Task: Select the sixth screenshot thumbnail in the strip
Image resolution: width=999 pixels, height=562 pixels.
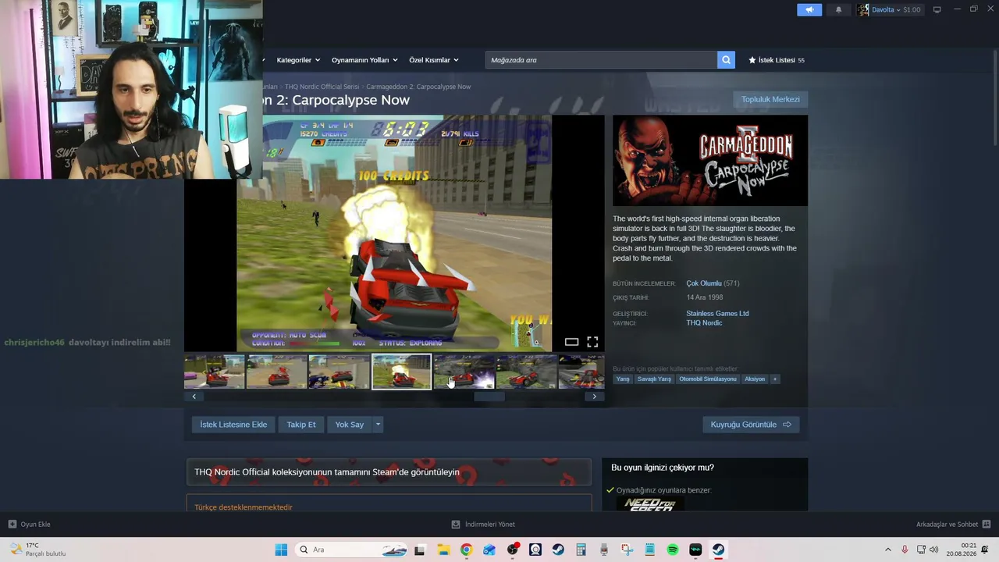Action: tap(527, 372)
